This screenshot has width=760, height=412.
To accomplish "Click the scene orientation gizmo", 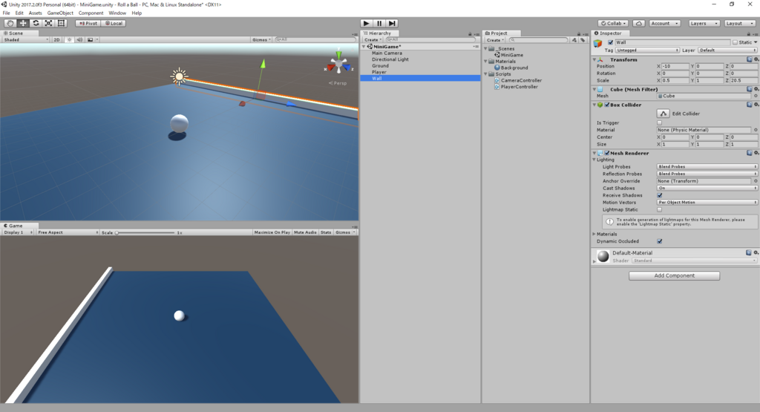I will pos(338,64).
